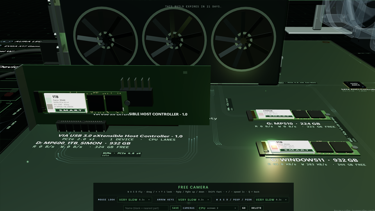Click the 'G: MP510 · 224 GB' label
The image size is (375, 211).
point(293,124)
